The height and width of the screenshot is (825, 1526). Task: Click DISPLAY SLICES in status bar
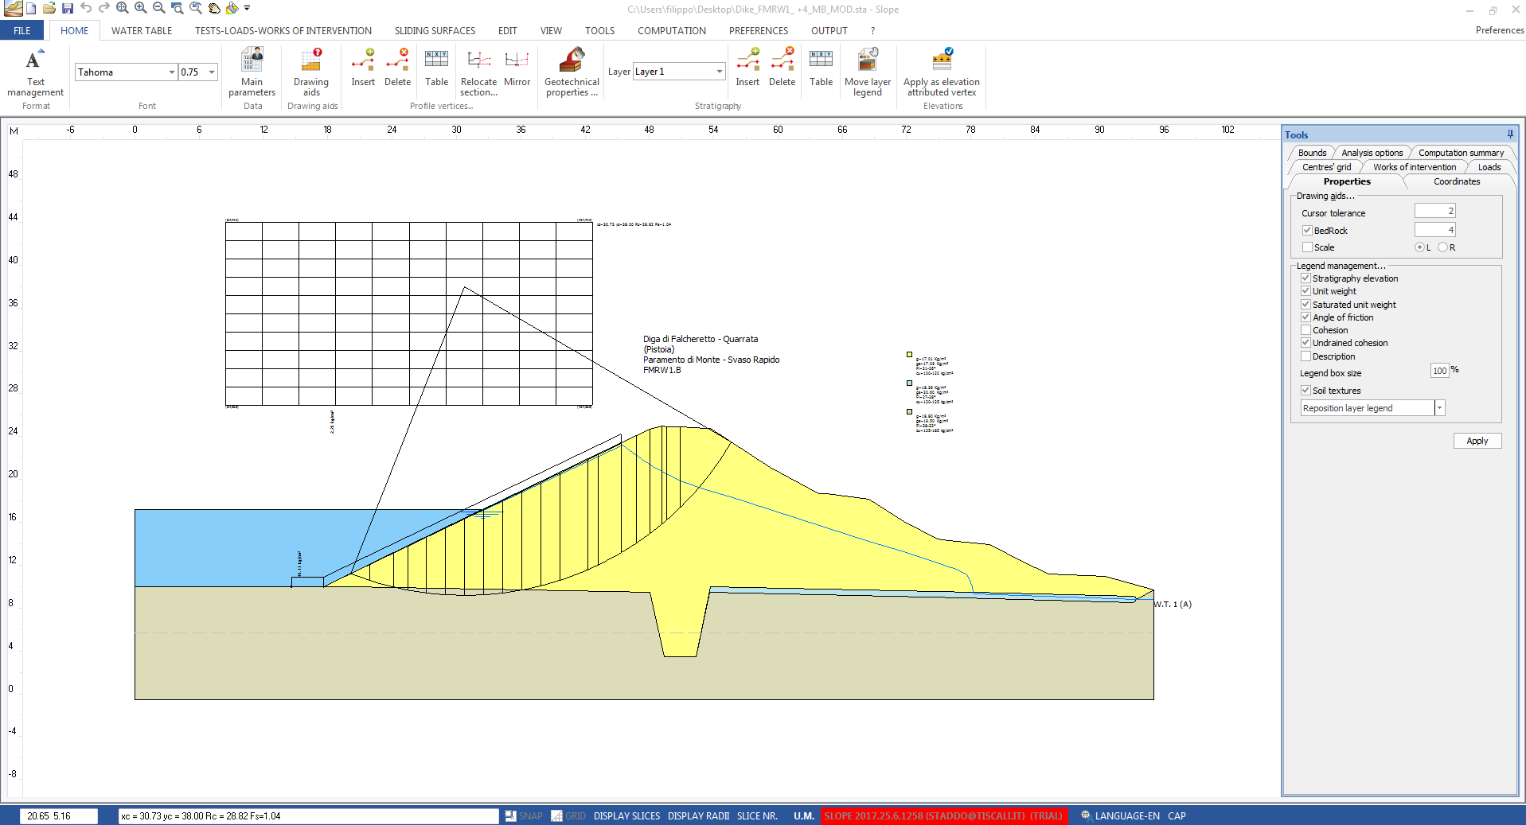tap(626, 816)
